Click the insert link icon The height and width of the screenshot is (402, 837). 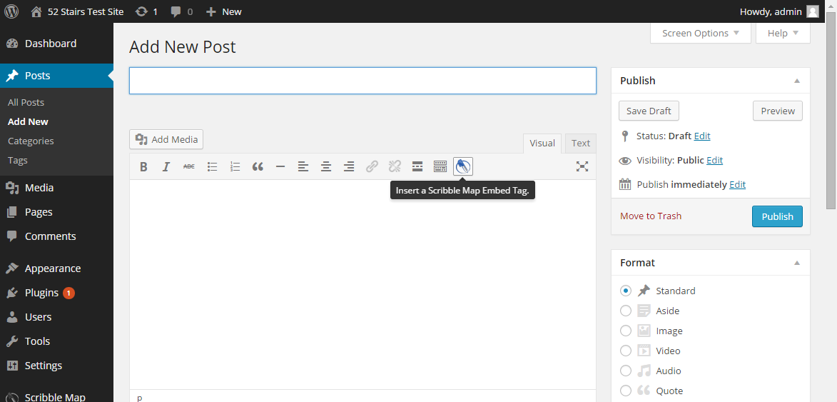pos(372,166)
